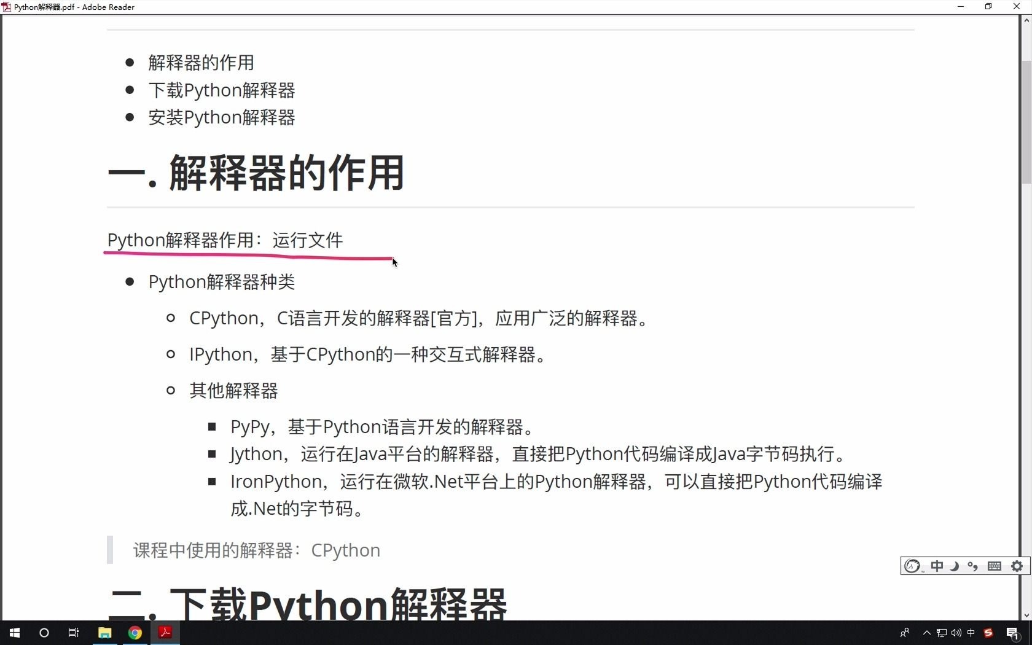Click the Adobe Reader taskbar icon
Viewport: 1032px width, 645px height.
(165, 633)
